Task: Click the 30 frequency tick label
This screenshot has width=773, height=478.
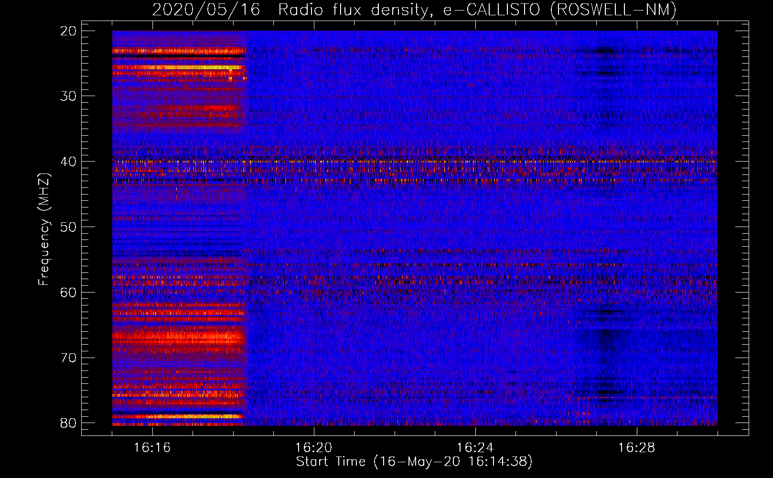Action: pos(69,96)
